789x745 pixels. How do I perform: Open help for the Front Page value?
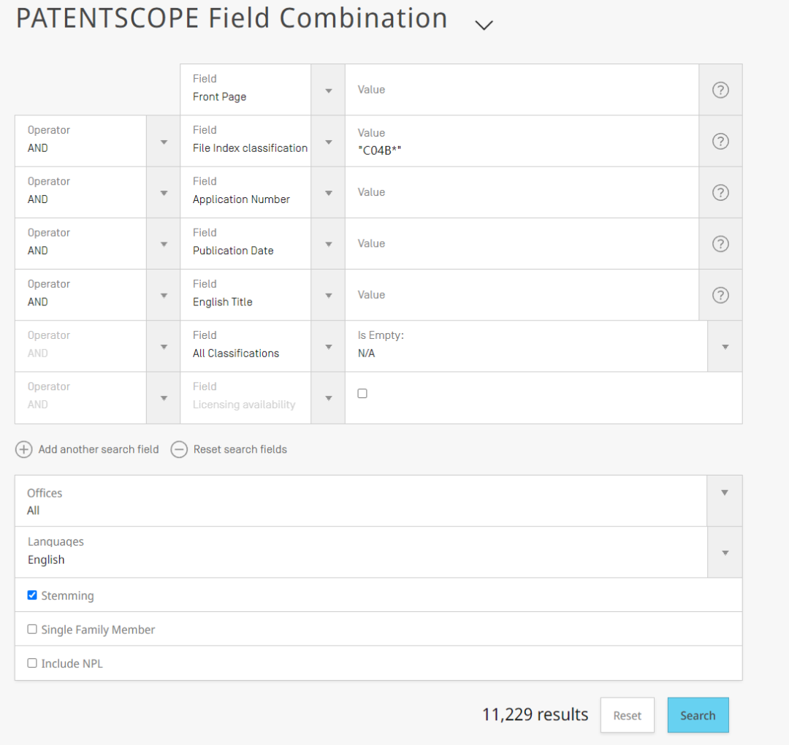click(720, 90)
